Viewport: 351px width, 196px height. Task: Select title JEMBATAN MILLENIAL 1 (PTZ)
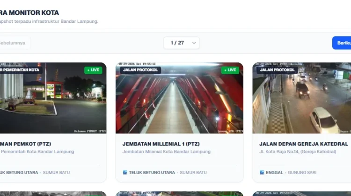(161, 144)
